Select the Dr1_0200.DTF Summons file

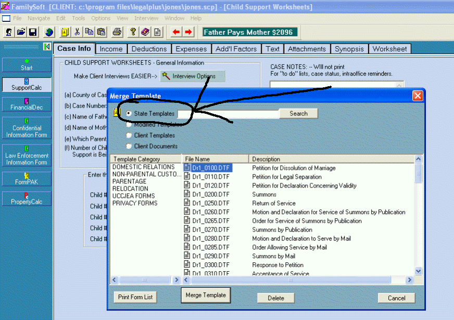point(210,194)
